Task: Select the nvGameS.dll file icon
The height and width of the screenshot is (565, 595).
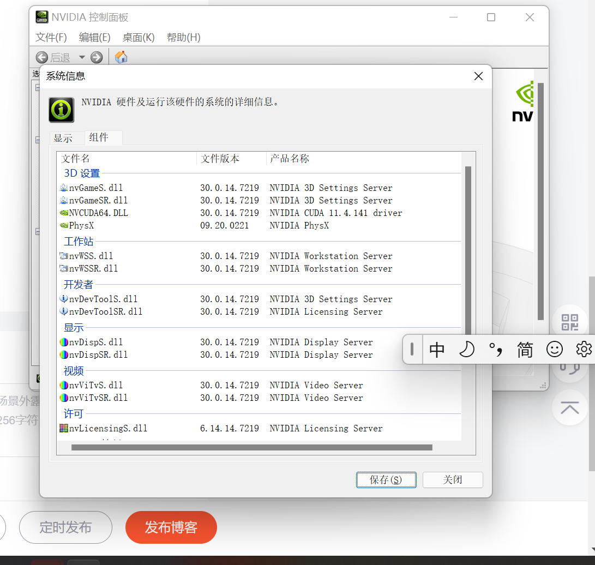Action: (x=64, y=188)
